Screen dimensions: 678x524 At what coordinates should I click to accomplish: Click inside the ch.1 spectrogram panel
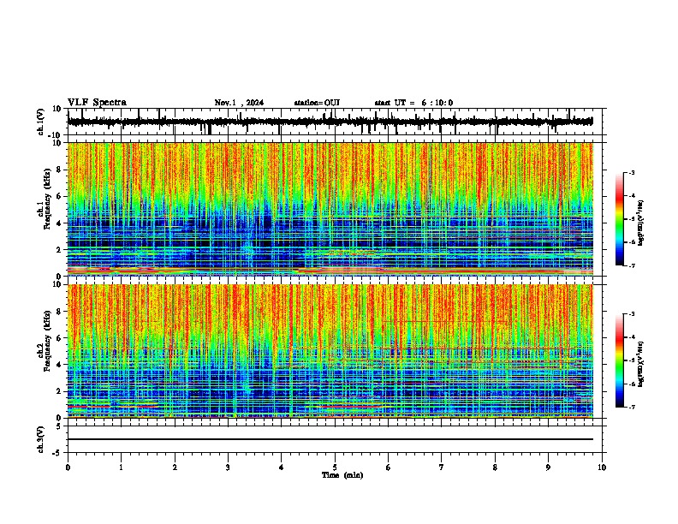tap(330, 209)
